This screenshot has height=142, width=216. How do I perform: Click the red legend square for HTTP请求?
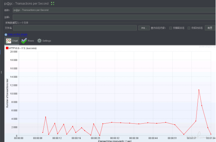(x=7, y=48)
